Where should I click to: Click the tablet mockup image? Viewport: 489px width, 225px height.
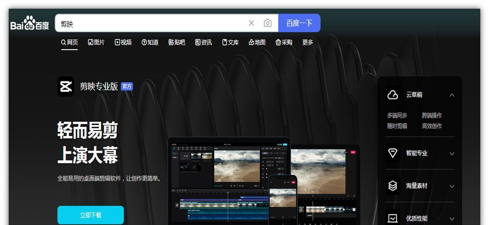click(x=326, y=184)
